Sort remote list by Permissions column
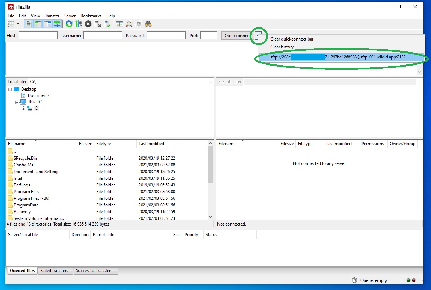Image resolution: width=431 pixels, height=290 pixels. point(372,144)
